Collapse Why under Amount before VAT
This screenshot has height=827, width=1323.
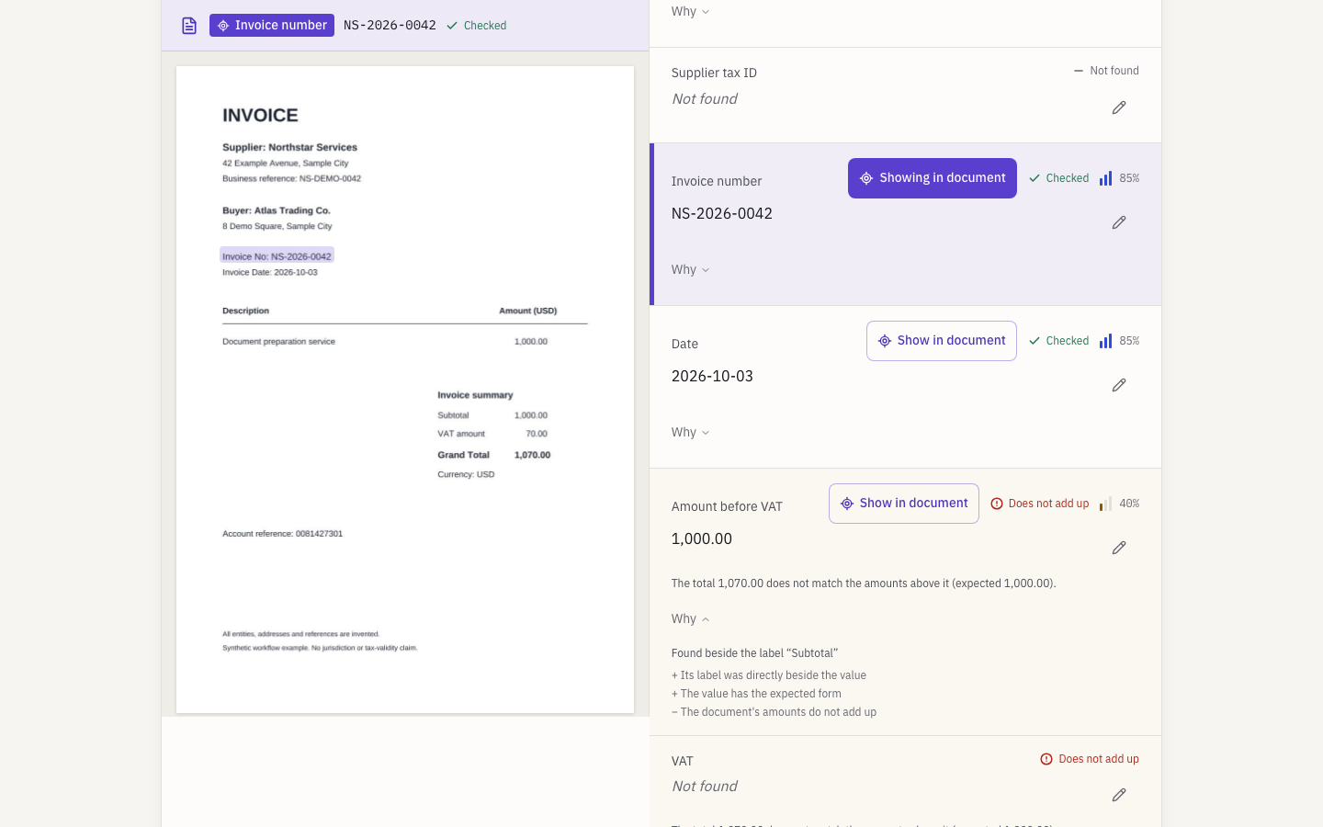691,619
